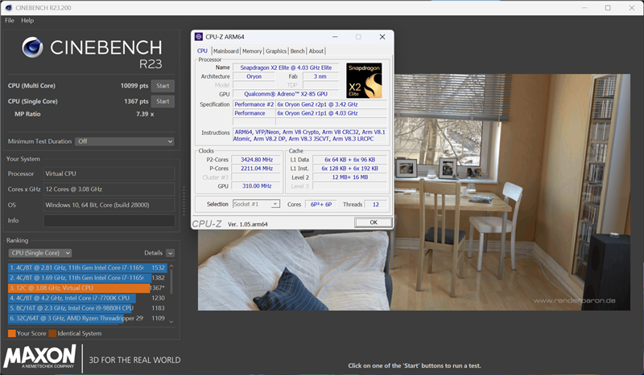Image resolution: width=644 pixels, height=375 pixels.
Task: Switch to the Bench tab
Action: click(297, 51)
